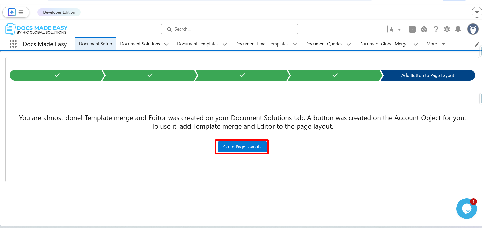The image size is (482, 228).
Task: Click the Favorites star icon
Action: 391,29
